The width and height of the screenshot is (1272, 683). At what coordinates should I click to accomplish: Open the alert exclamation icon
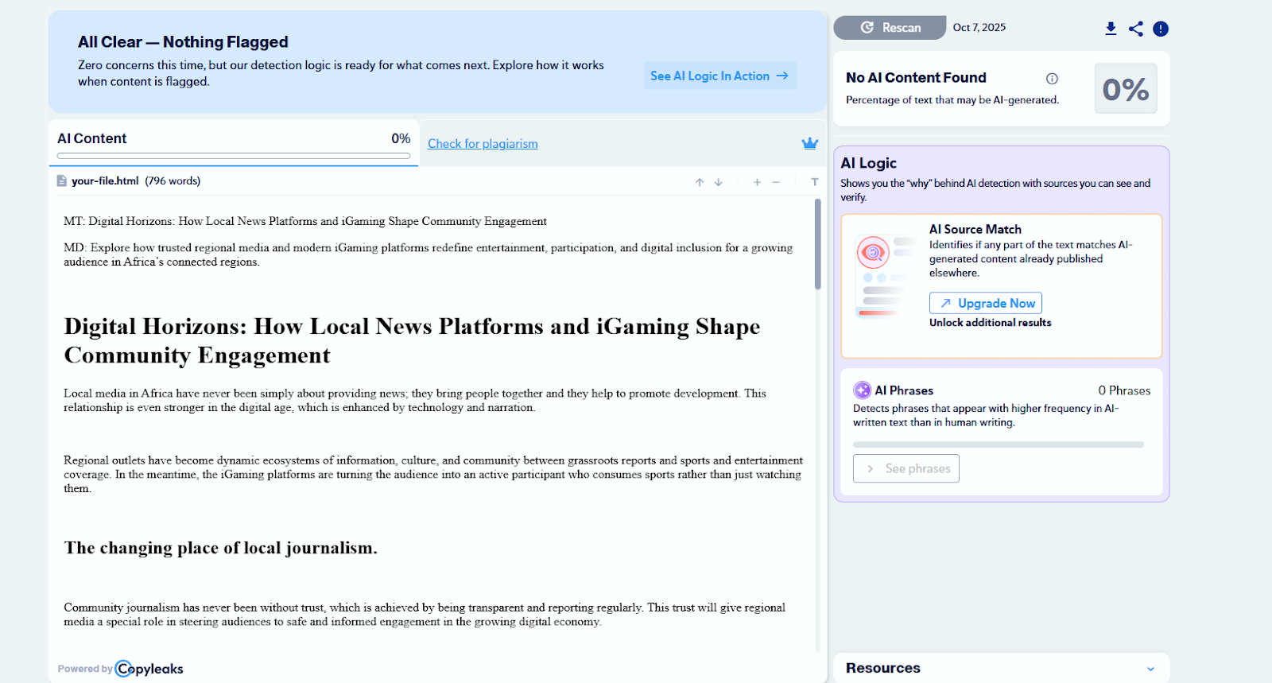[x=1161, y=29]
